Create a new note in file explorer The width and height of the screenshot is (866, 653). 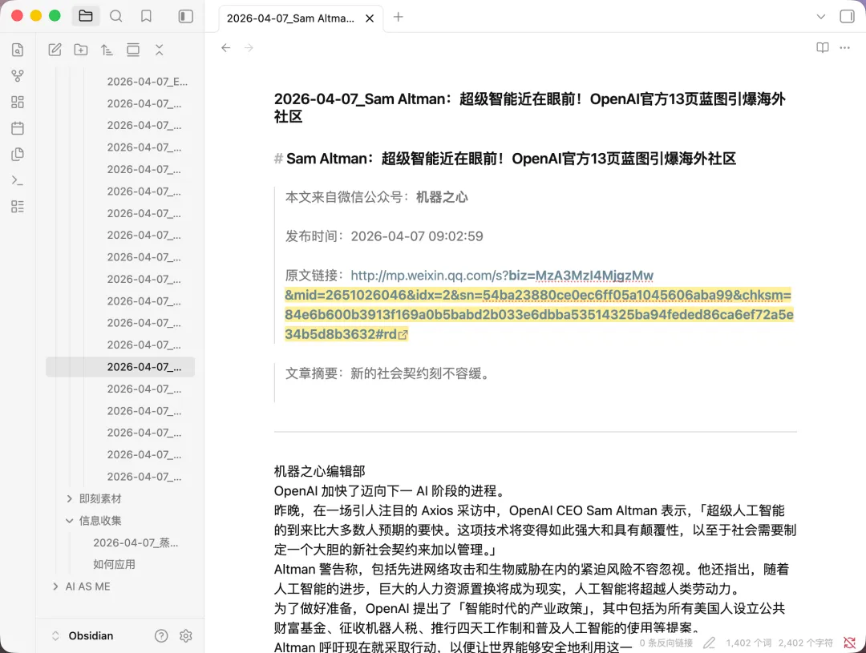click(55, 50)
